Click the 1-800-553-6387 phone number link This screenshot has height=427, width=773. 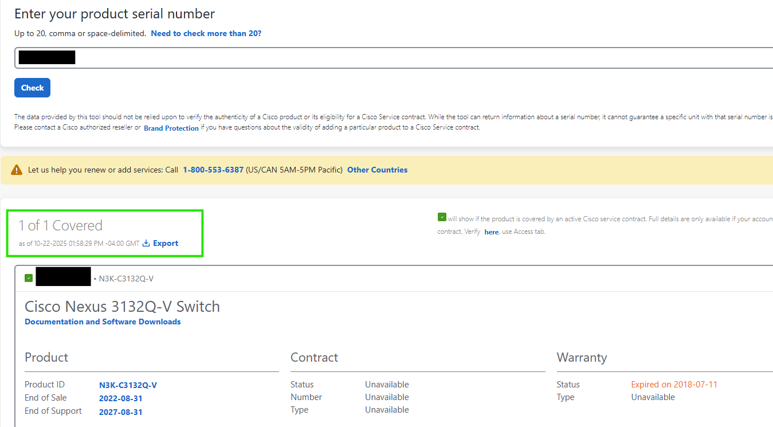coord(213,170)
